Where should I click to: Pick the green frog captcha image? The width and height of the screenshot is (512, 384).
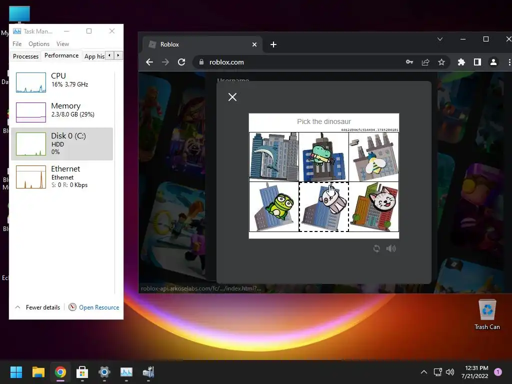point(274,206)
